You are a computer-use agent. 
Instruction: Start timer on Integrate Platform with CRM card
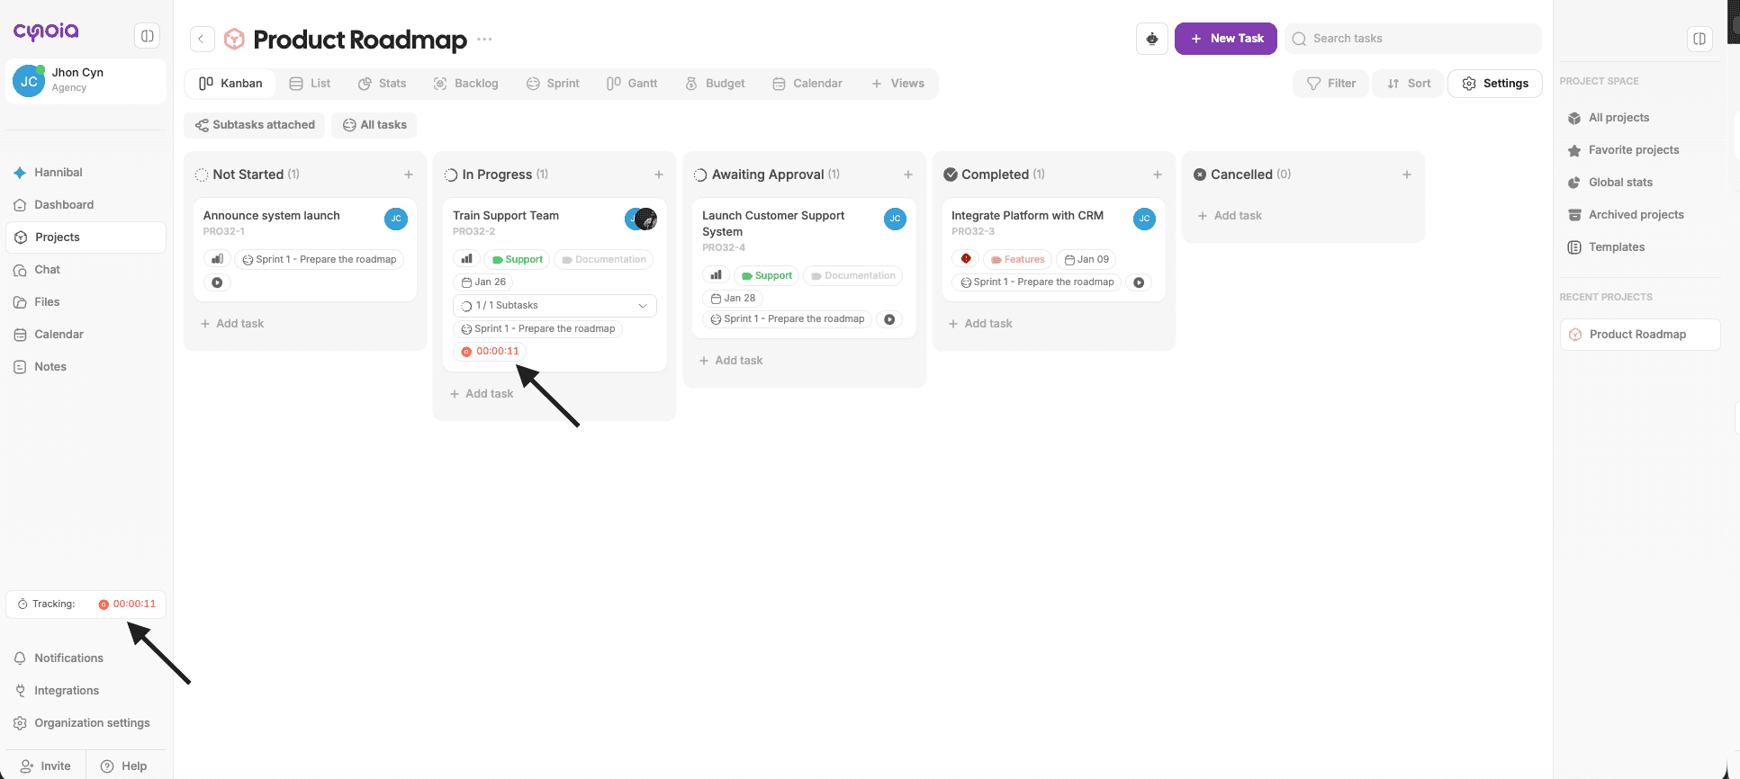[x=1139, y=282]
